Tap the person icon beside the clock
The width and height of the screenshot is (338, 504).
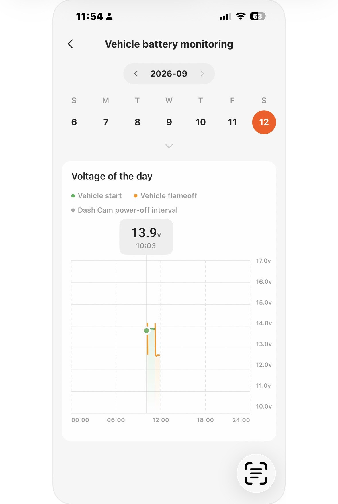[109, 16]
